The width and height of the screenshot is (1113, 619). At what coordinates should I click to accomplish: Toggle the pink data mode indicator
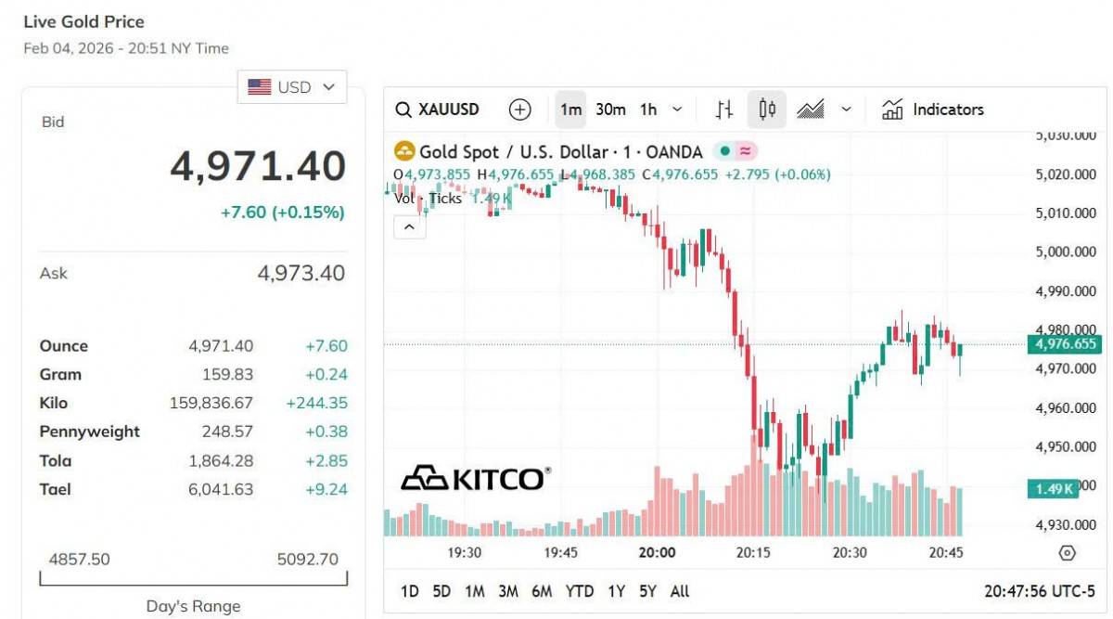click(745, 151)
